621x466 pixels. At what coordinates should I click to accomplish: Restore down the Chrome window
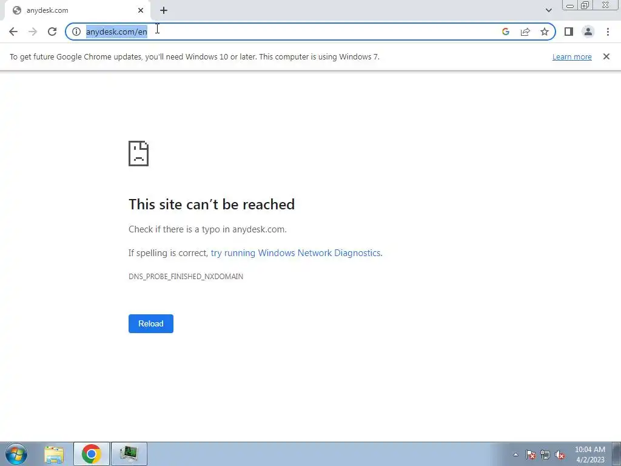tap(585, 5)
